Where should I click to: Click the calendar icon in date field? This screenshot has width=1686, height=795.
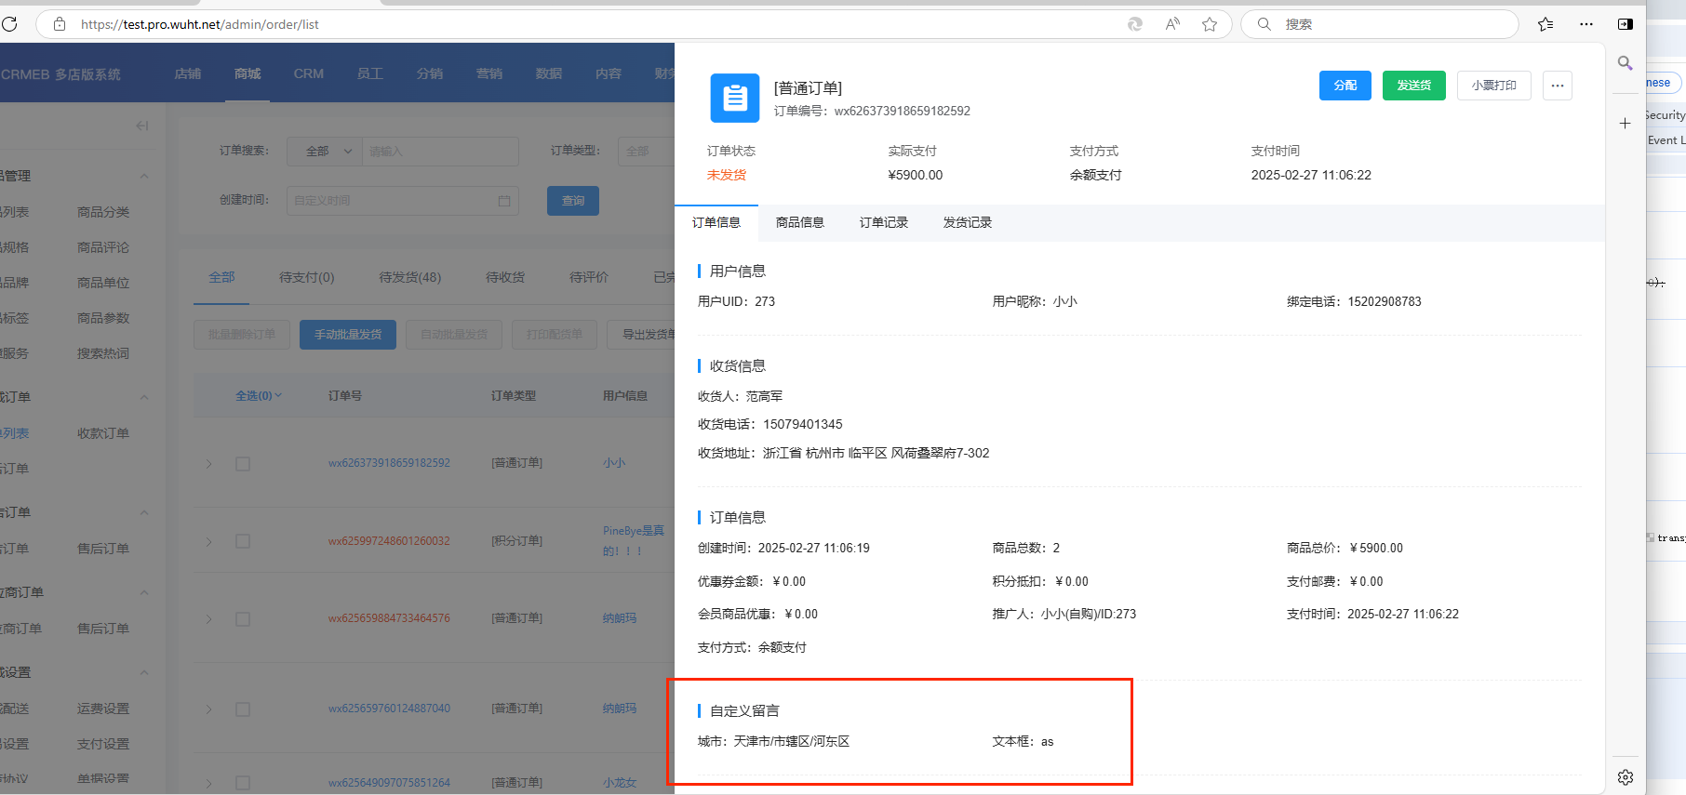(504, 201)
